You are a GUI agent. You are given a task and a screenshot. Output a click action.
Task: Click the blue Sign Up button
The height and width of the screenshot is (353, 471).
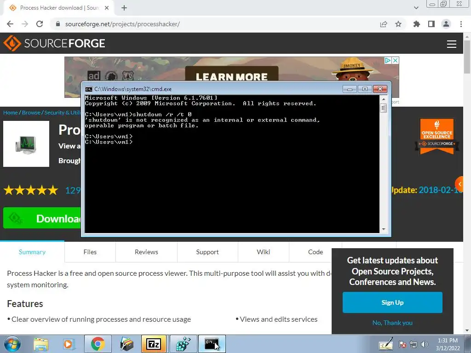click(x=392, y=302)
